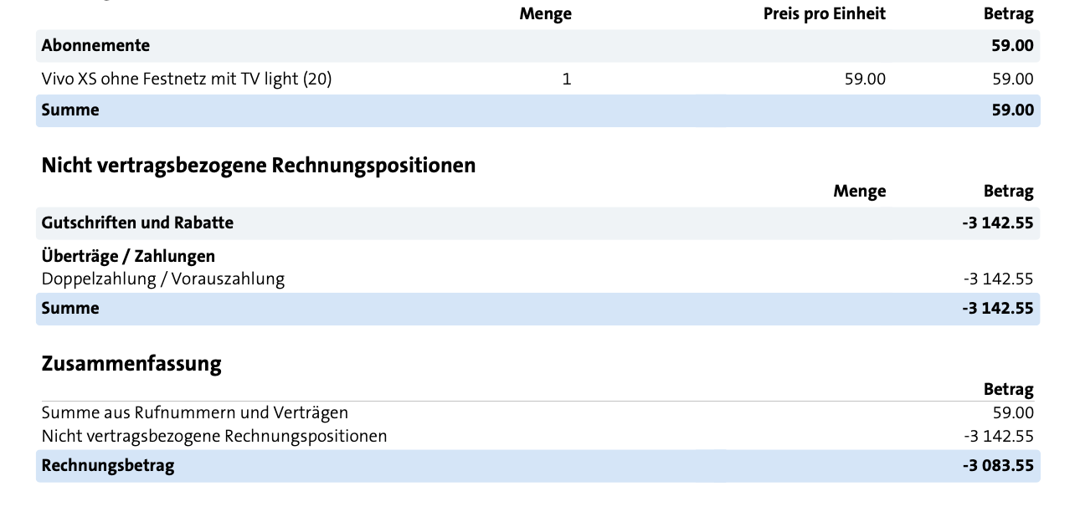Click quantity 1 in the Vivo XS row
This screenshot has height=517, width=1080.
click(x=567, y=79)
